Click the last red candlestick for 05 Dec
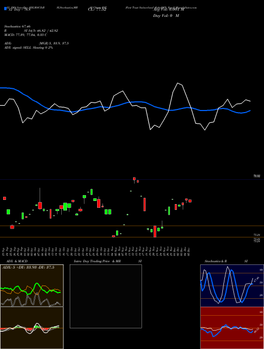264x349 pixels. [x=190, y=201]
